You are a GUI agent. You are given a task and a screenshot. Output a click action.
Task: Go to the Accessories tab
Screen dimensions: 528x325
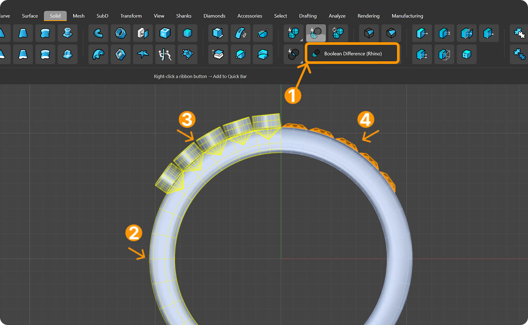[x=250, y=16]
